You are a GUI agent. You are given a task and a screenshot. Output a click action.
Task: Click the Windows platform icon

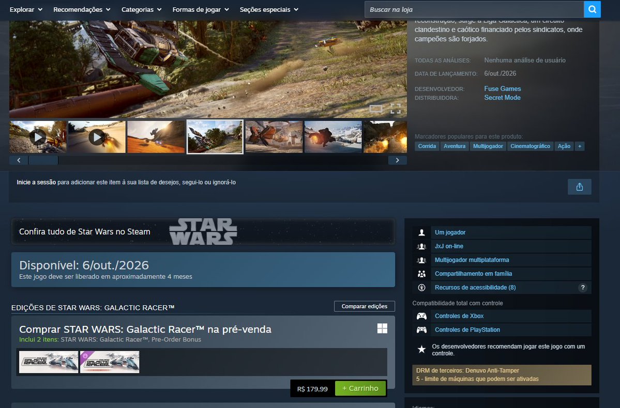point(382,328)
